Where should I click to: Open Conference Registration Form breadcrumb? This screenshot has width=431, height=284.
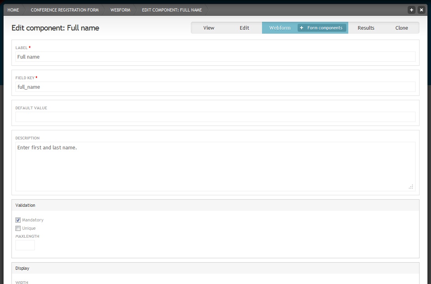point(65,10)
